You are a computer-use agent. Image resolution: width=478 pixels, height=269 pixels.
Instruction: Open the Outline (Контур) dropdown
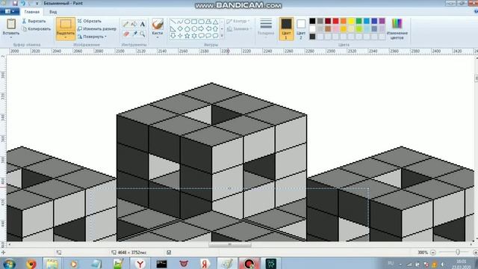point(238,21)
